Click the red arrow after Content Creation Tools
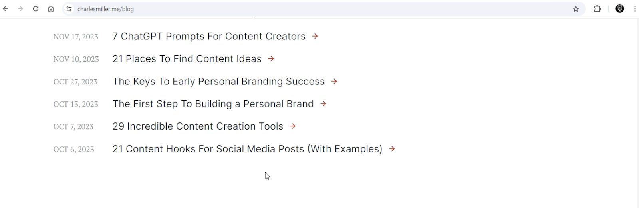This screenshot has height=208, width=639. (293, 126)
